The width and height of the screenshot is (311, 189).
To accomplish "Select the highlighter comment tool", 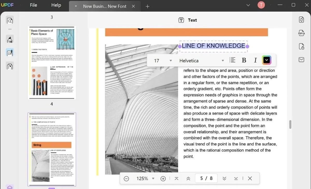I will click(10, 39).
